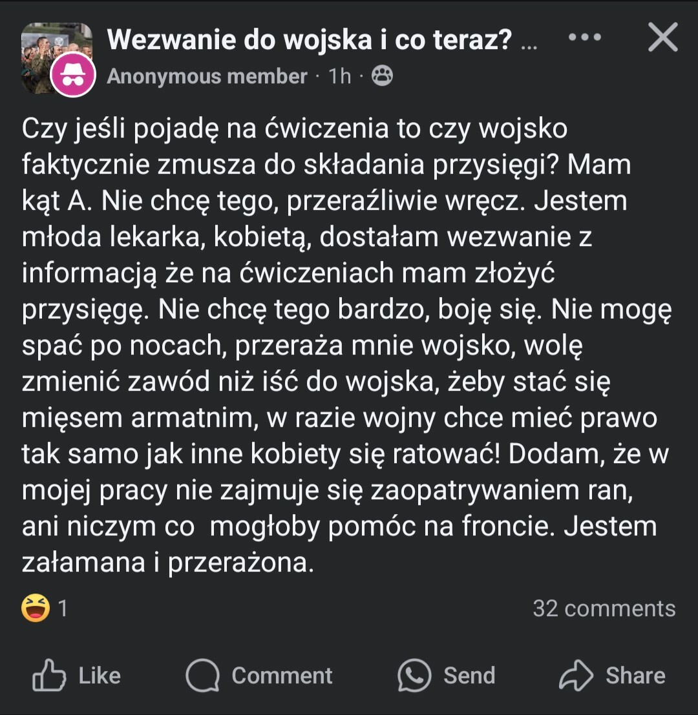Image resolution: width=698 pixels, height=715 pixels.
Task: Open the '32 comments' list
Action: click(604, 608)
